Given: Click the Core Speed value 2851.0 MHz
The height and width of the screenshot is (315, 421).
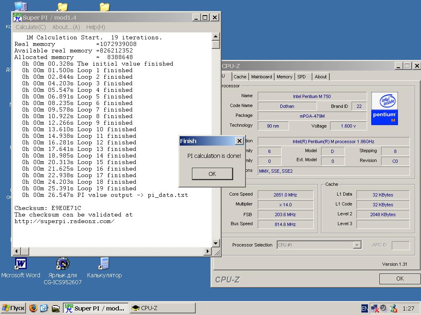Looking at the screenshot, I should pos(285,195).
